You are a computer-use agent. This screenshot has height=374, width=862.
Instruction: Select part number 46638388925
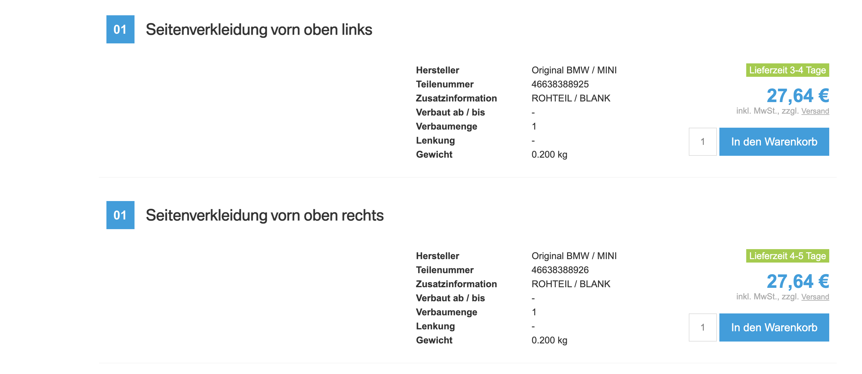pos(560,84)
